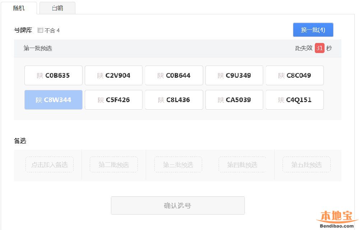Click the 换一批(4) button

(x=313, y=30)
